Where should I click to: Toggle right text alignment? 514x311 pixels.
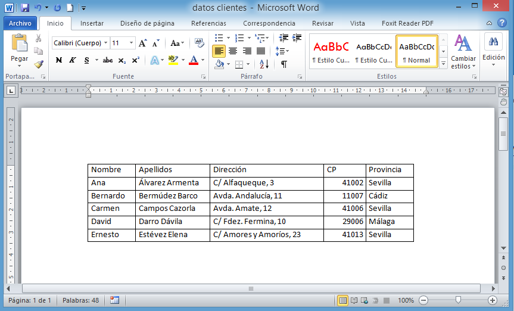tap(247, 51)
